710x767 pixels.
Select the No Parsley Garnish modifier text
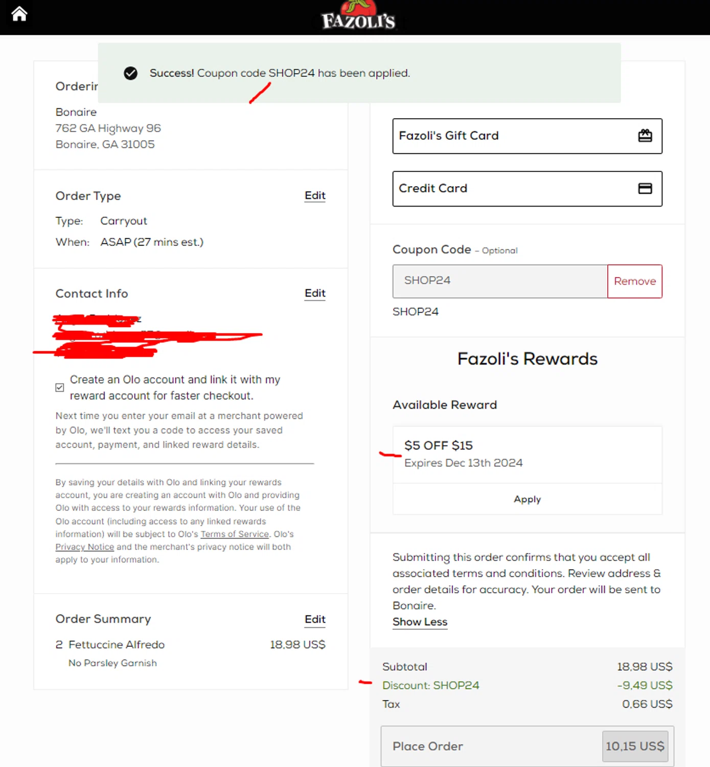(112, 663)
